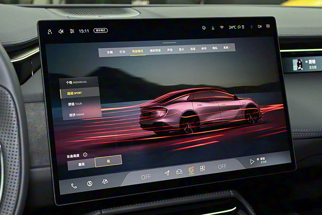Open quick settings sliders icon
This screenshot has width=322, height=215.
pyautogui.click(x=72, y=31)
